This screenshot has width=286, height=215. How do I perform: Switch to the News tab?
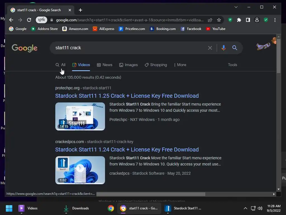(x=104, y=65)
